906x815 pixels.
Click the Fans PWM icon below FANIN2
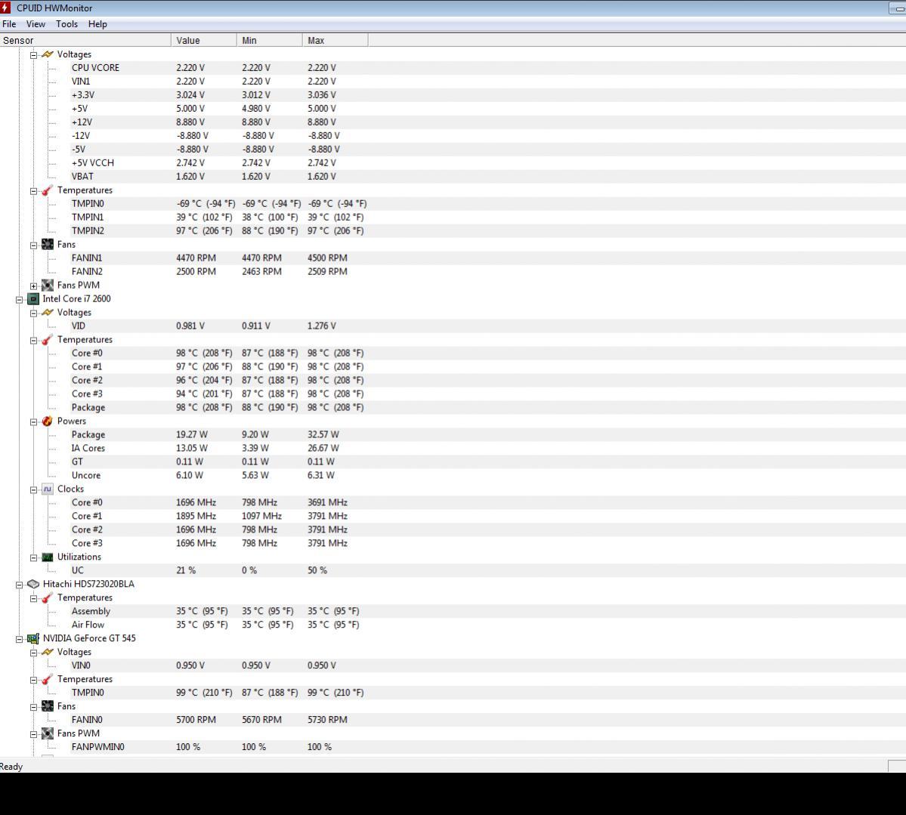pos(48,286)
